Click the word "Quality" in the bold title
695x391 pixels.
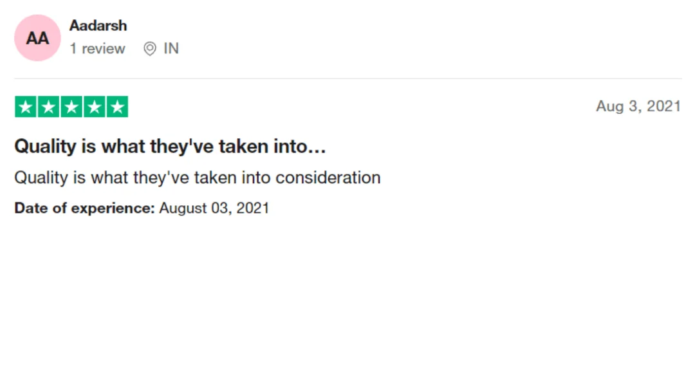[45, 147]
